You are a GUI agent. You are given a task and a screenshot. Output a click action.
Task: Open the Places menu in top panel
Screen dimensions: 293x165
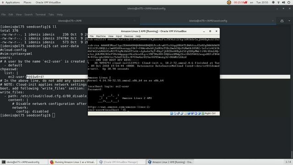27,2
